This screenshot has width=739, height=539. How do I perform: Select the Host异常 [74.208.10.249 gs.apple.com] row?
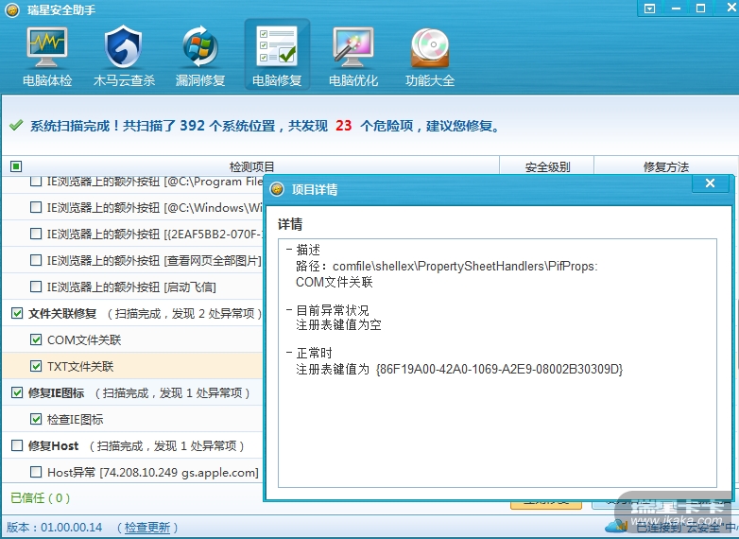pos(133,472)
